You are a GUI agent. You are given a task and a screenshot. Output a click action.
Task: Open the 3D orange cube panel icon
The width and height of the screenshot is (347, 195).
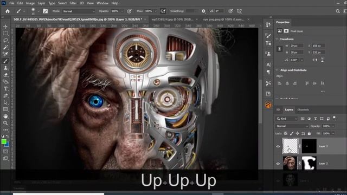click(x=268, y=105)
